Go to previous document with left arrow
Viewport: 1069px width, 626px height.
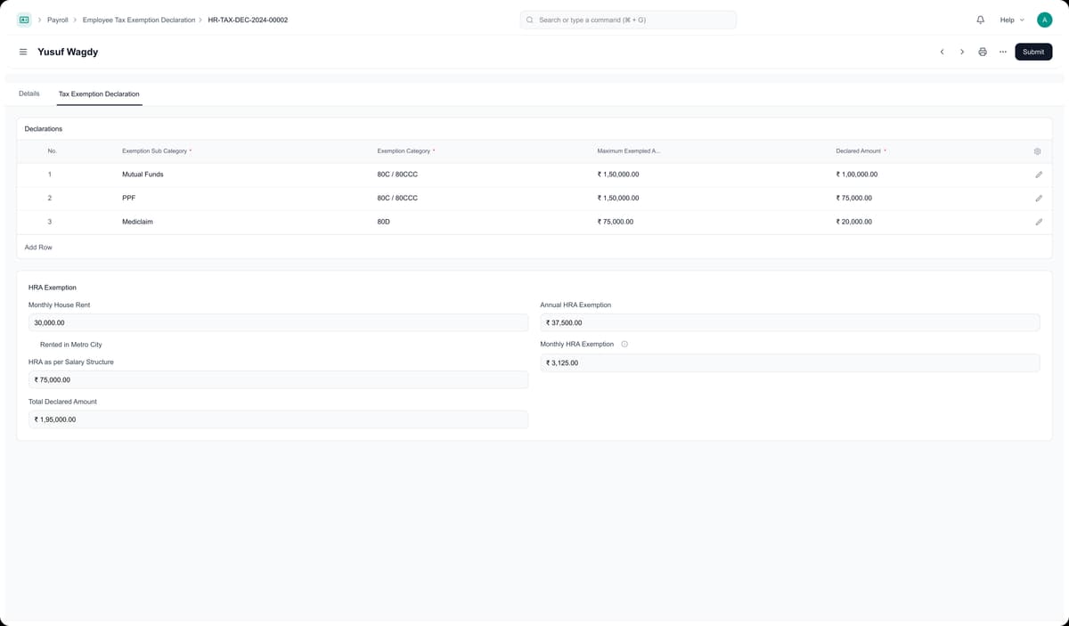click(x=942, y=52)
